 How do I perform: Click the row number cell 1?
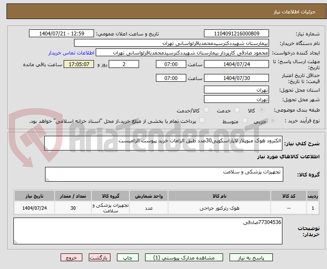(x=313, y=208)
